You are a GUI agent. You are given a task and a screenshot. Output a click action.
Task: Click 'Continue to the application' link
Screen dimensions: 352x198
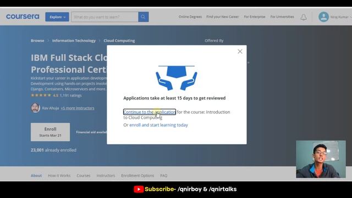pos(150,112)
